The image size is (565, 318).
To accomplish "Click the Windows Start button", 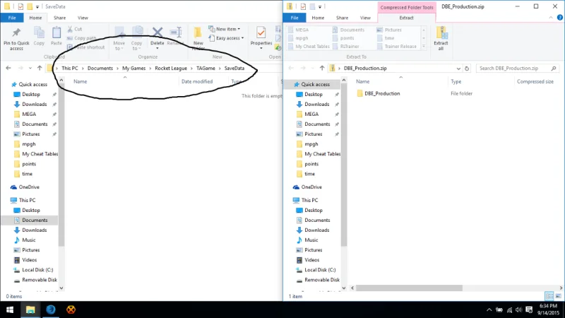I will (10, 310).
